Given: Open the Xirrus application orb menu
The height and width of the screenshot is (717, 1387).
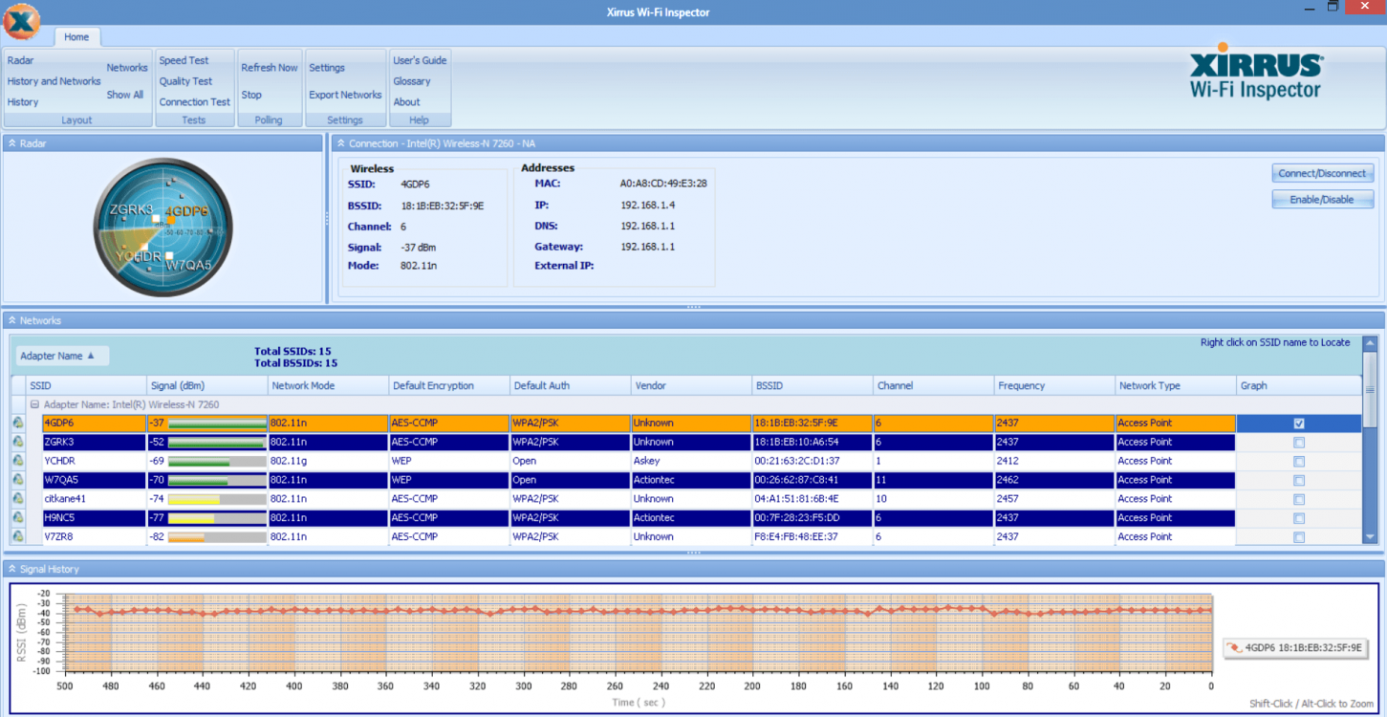Looking at the screenshot, I should tap(21, 22).
